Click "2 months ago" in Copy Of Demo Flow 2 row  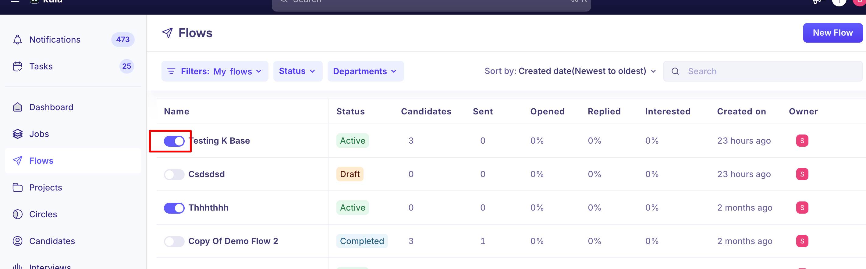click(x=745, y=241)
